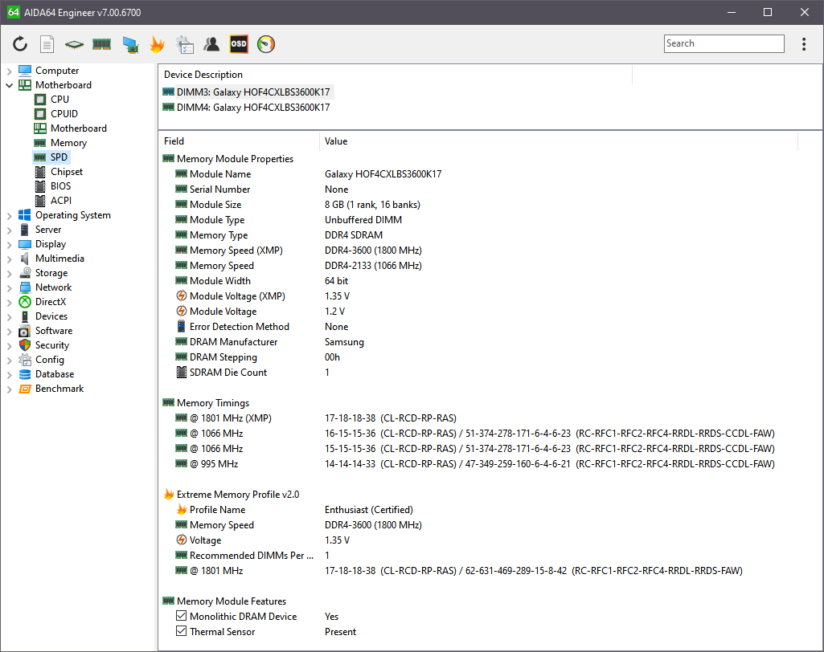Open the CPU chip toolbar icon
This screenshot has width=824, height=652.
click(x=74, y=45)
